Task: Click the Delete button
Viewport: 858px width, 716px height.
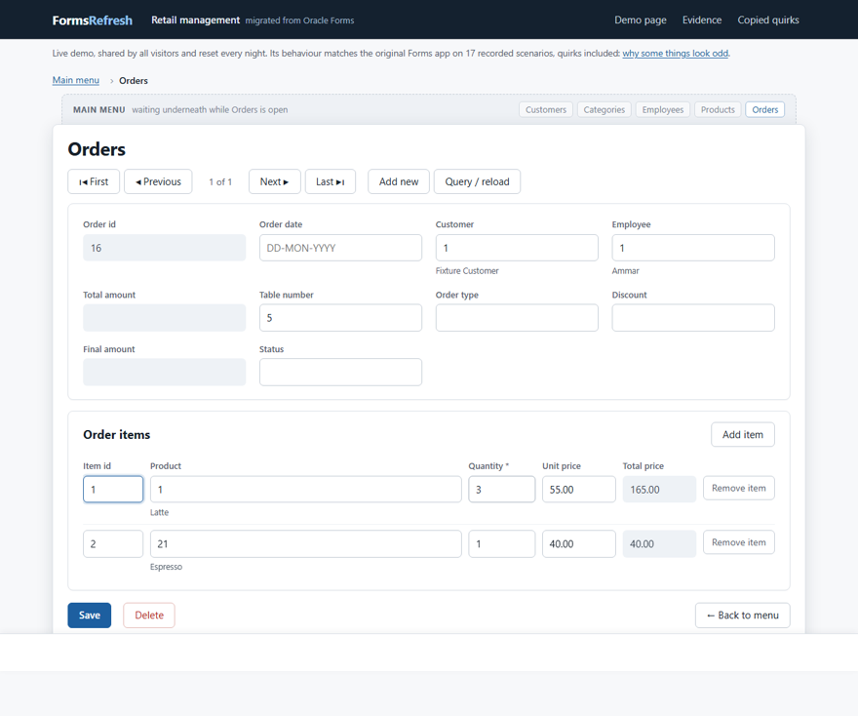Action: coord(149,616)
